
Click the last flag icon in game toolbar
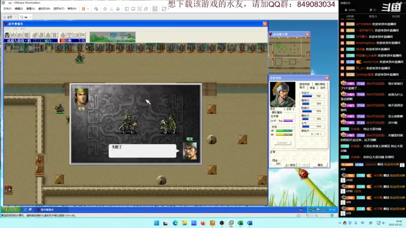82,35
